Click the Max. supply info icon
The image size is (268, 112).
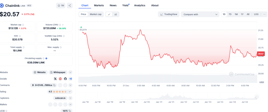click(61, 47)
